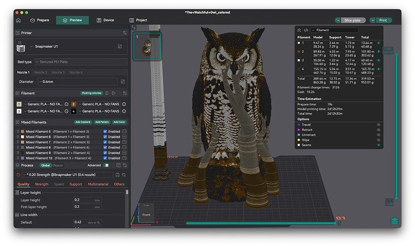Open nozzle Diameter 0.4mm dropdown
This screenshot has height=246, width=415.
(78, 82)
